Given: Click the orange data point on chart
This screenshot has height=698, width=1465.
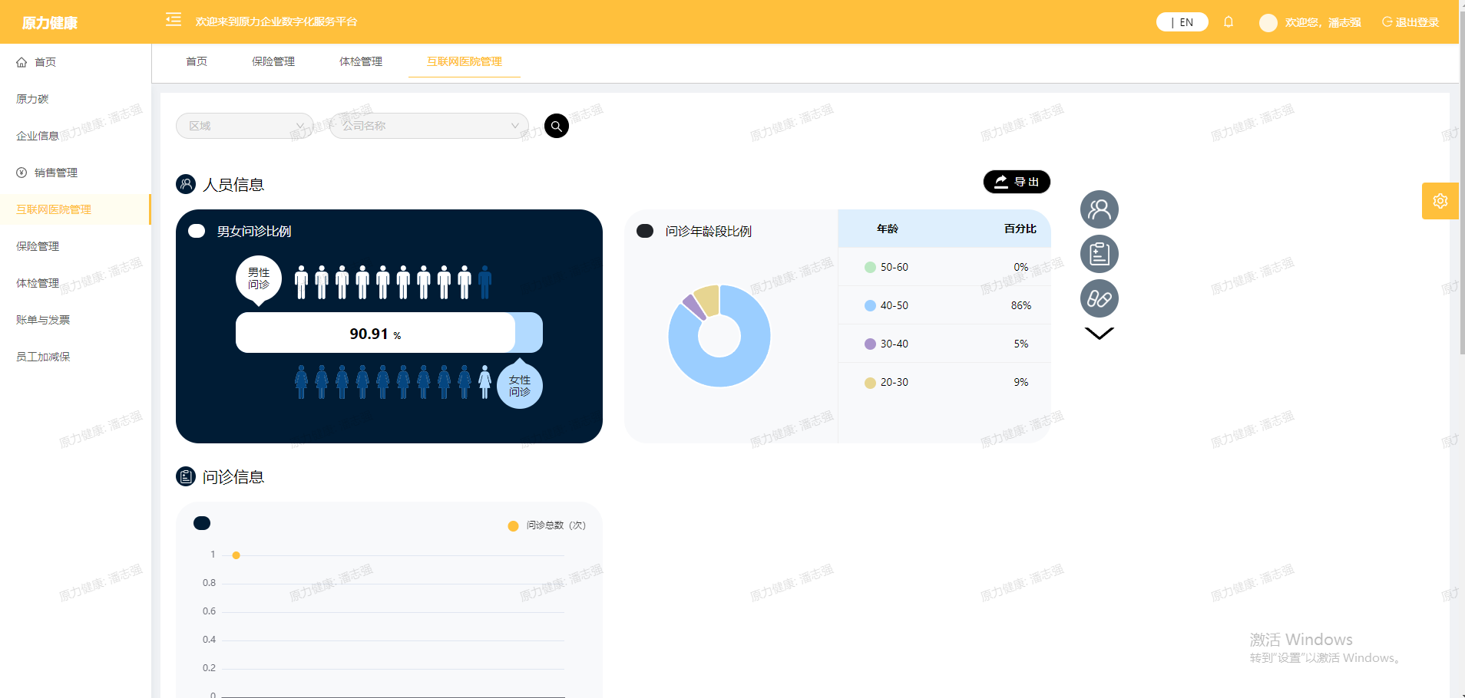Looking at the screenshot, I should coord(236,555).
